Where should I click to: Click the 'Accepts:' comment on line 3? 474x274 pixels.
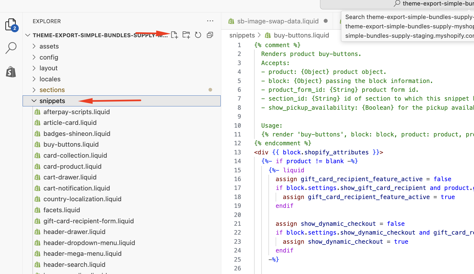click(x=275, y=63)
